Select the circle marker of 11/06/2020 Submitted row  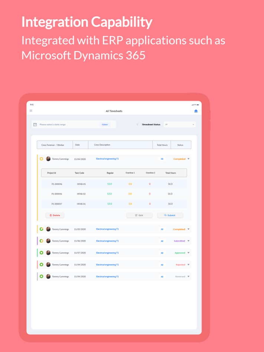coord(41,241)
